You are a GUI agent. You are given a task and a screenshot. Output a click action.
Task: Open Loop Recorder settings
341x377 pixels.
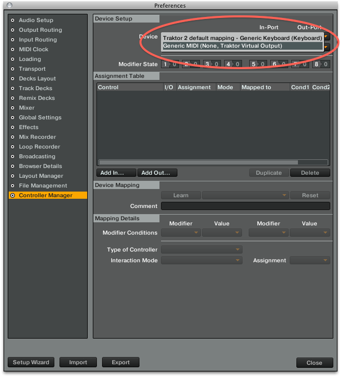[48, 146]
